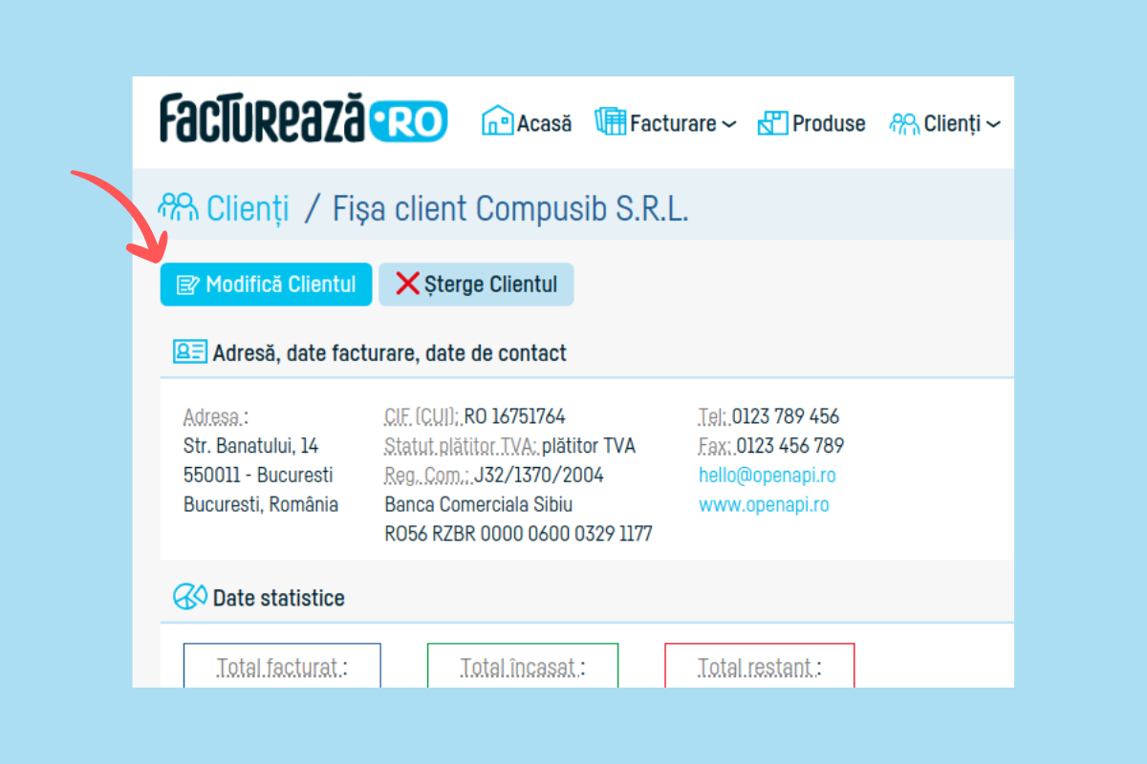This screenshot has width=1147, height=764.
Task: Open the Produse menu item
Action: 828,123
